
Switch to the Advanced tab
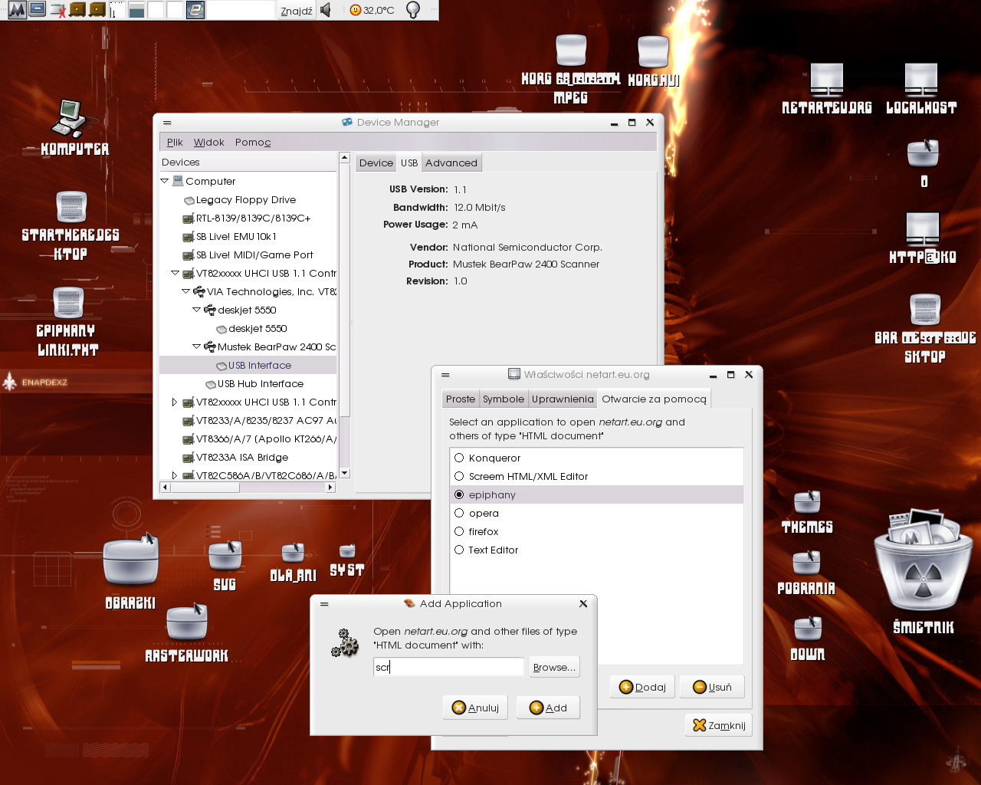451,163
